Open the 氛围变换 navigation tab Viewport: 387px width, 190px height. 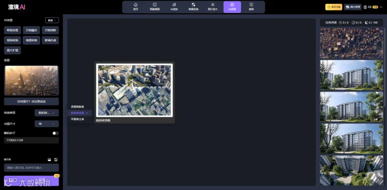coord(193,7)
